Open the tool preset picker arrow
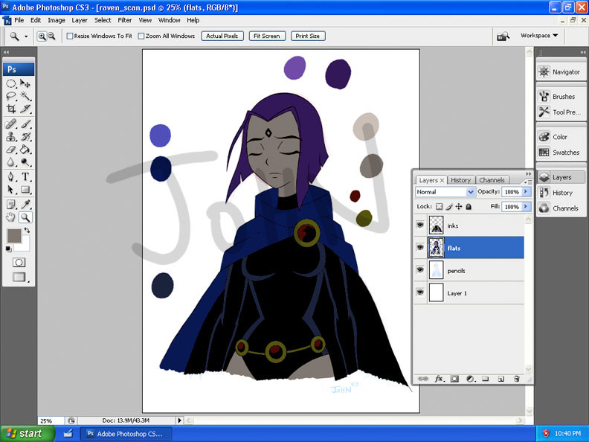 26,36
